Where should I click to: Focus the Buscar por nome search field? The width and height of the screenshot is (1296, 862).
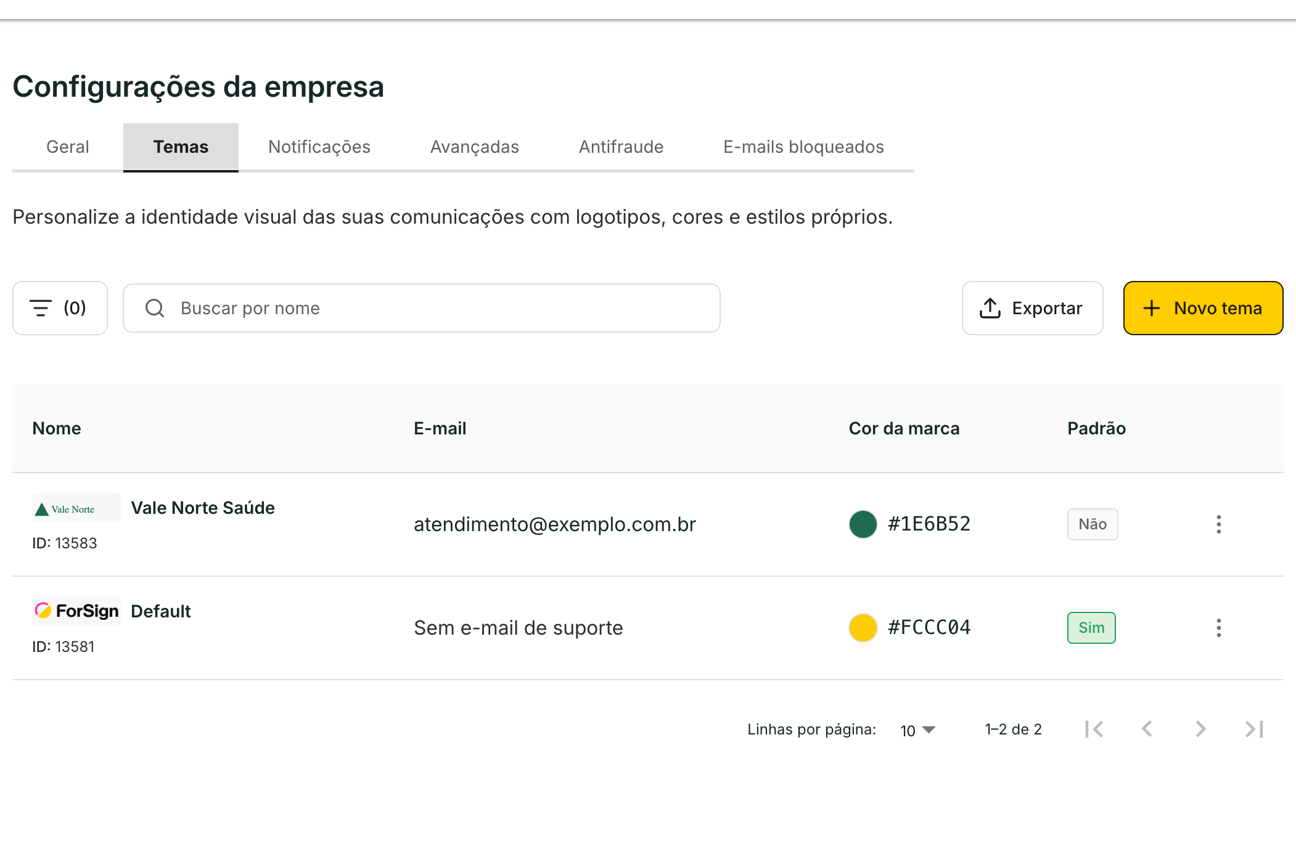(422, 308)
